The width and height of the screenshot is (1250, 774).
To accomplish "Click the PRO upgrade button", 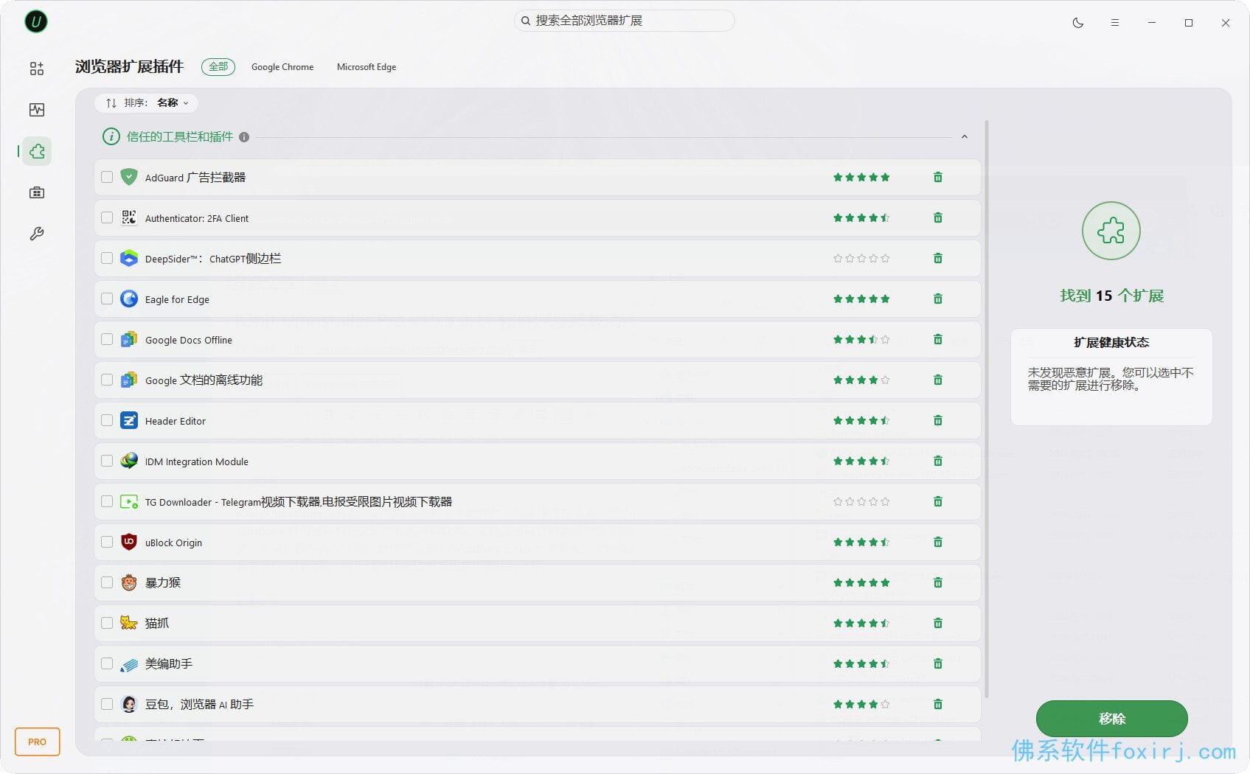I will click(37, 742).
